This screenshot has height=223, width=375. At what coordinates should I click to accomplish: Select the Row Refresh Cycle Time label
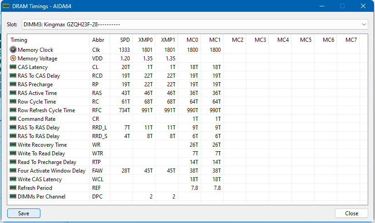[46, 110]
